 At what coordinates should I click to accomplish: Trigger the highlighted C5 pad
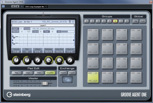tap(93, 77)
